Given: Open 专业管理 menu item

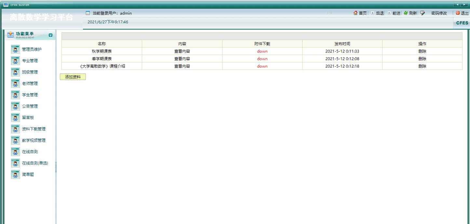Looking at the screenshot, I should tap(30, 61).
